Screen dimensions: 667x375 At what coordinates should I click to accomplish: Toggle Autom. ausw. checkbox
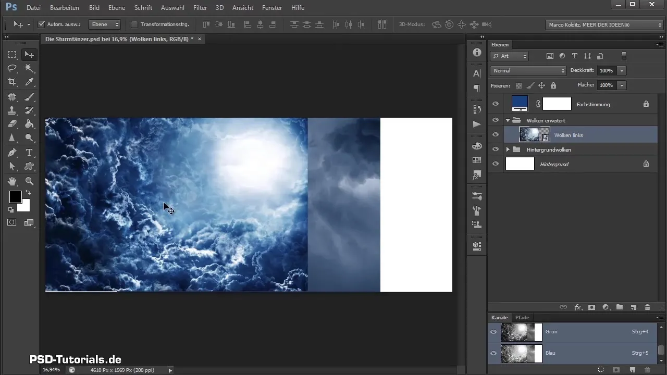pyautogui.click(x=42, y=24)
